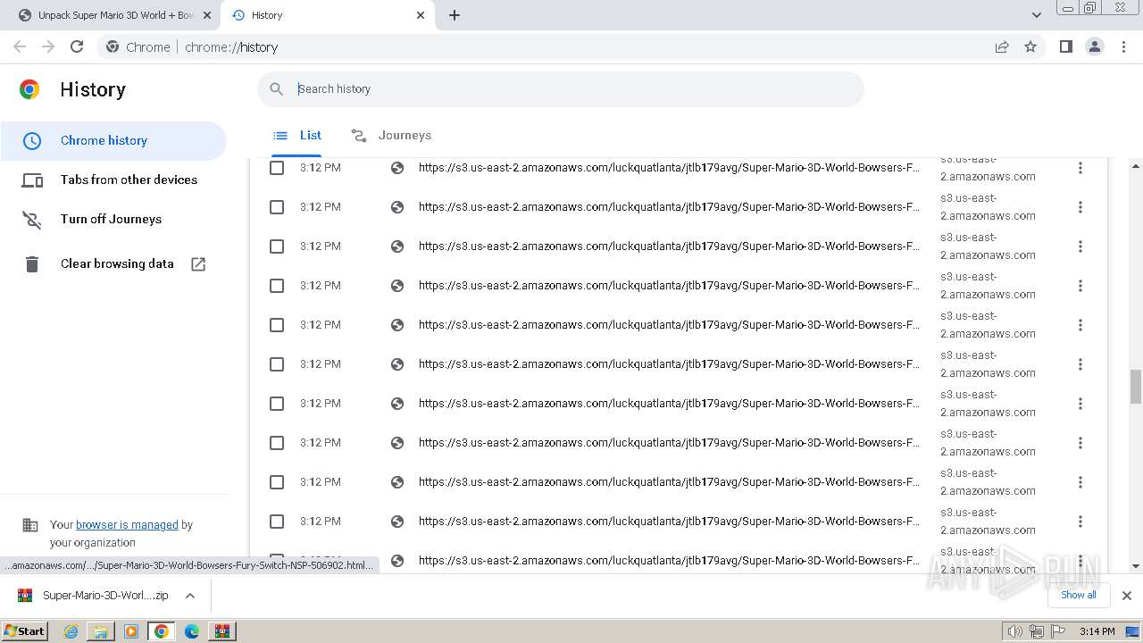This screenshot has height=643, width=1143.
Task: Expand options chevron for Super-Mario-3D-Worl zip download
Action: point(190,596)
